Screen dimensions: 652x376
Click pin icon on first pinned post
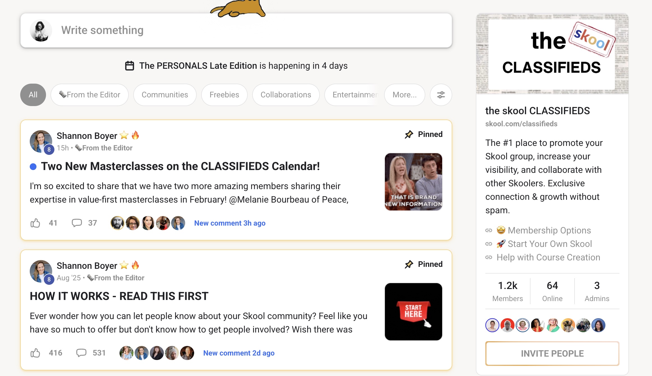point(409,134)
